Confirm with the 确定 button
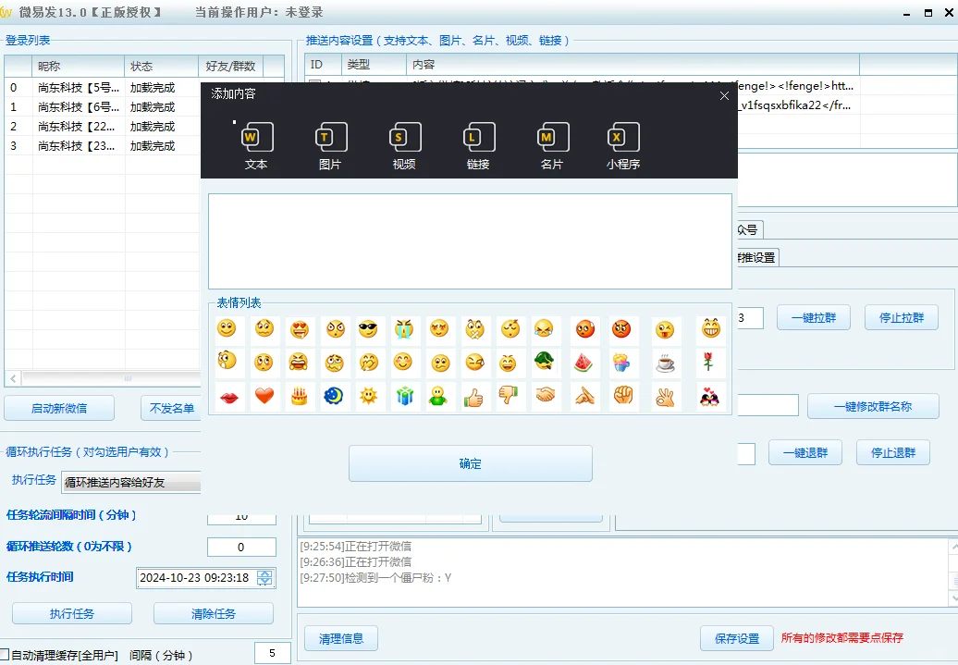The width and height of the screenshot is (958, 665). coord(471,463)
